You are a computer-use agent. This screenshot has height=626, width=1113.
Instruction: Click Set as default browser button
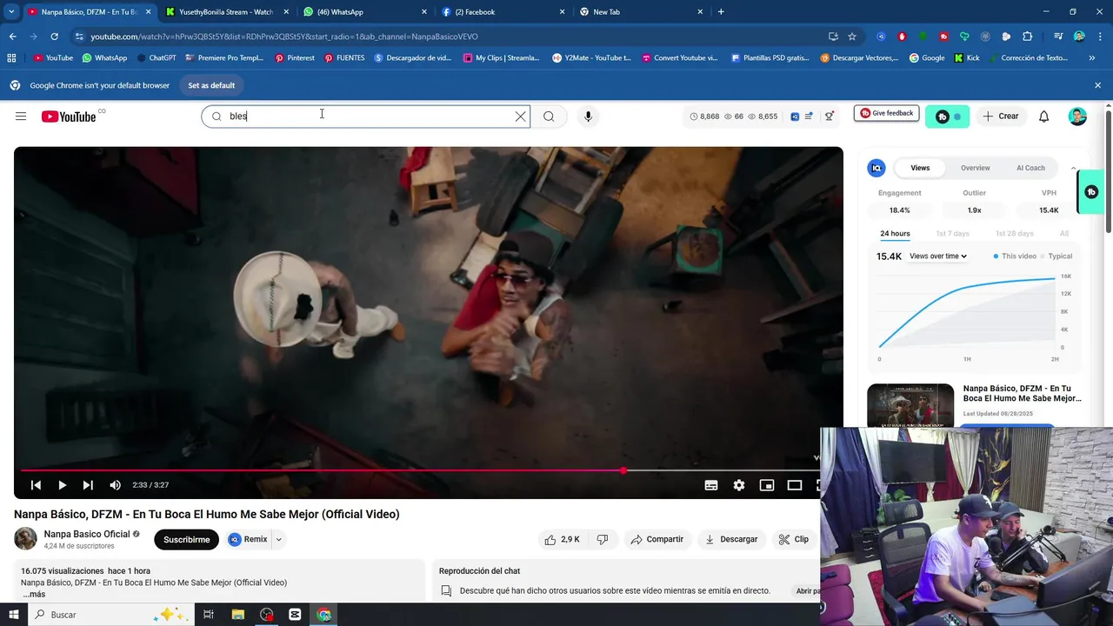[211, 85]
